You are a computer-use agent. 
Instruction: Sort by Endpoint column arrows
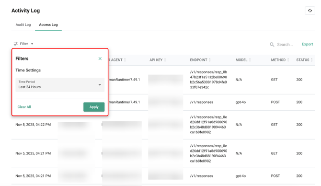[210, 60]
